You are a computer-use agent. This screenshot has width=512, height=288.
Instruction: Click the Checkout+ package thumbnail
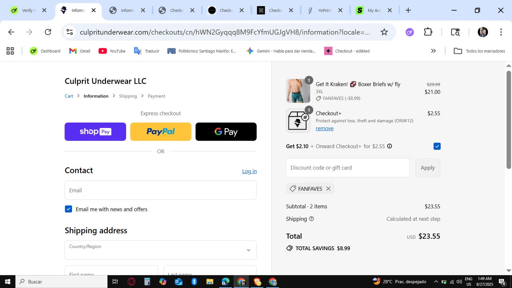pyautogui.click(x=298, y=120)
